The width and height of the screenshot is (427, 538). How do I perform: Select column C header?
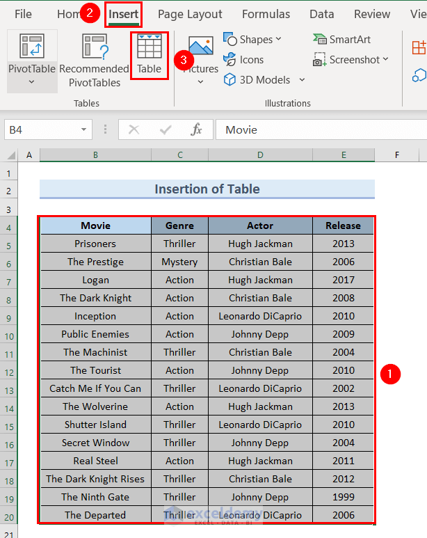pyautogui.click(x=179, y=155)
